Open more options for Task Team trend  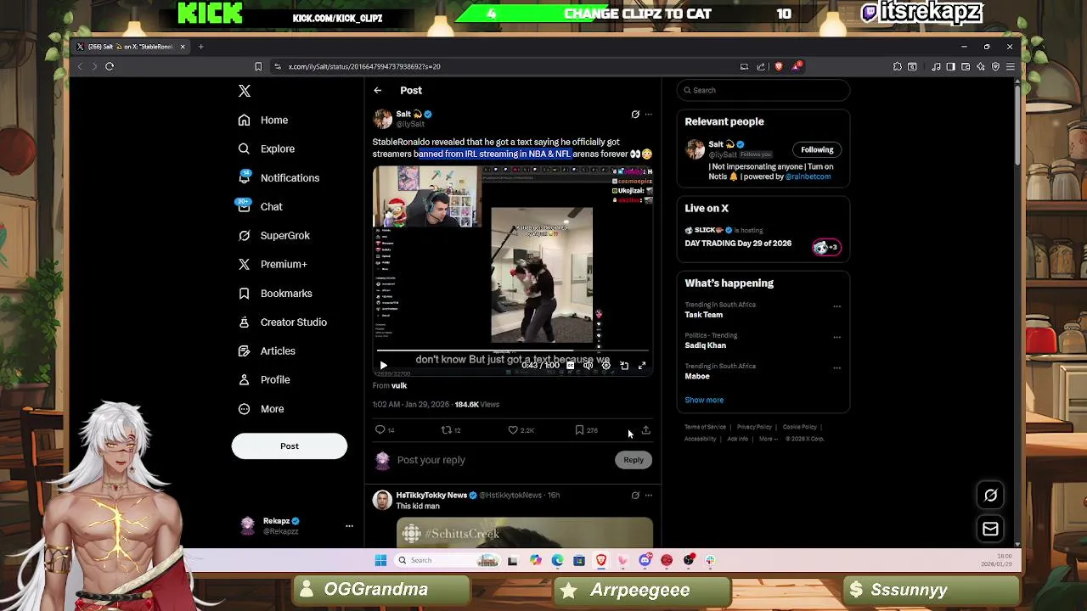837,306
